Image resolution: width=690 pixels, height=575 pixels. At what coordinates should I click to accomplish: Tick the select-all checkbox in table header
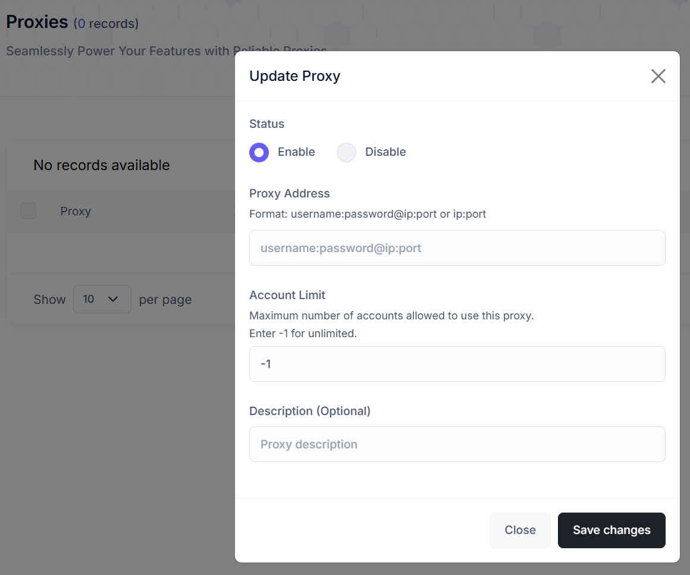point(28,211)
